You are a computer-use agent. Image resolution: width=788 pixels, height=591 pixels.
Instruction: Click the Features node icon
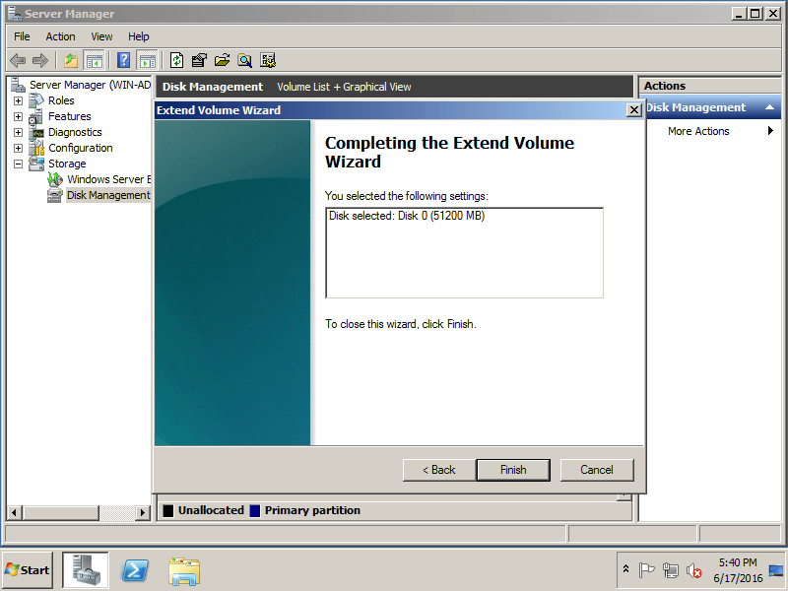tap(36, 116)
